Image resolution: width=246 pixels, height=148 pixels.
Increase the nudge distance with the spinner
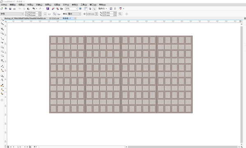[97, 13]
